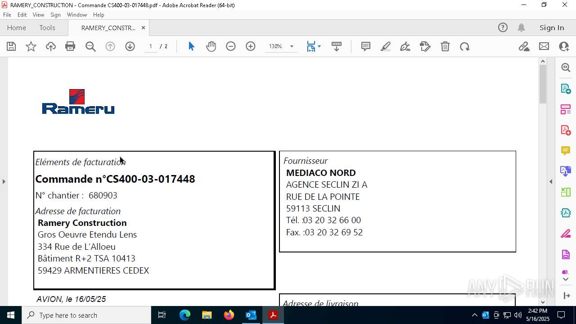
Task: Open File Explorer from taskbar
Action: (x=207, y=315)
